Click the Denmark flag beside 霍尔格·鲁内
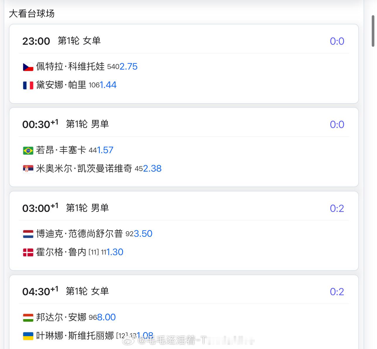Image resolution: width=377 pixels, height=349 pixels. [x=28, y=253]
